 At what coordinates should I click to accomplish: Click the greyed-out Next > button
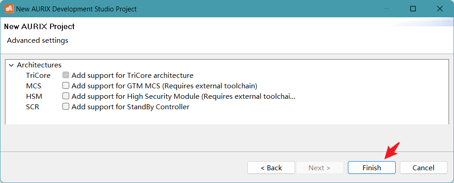click(x=320, y=168)
